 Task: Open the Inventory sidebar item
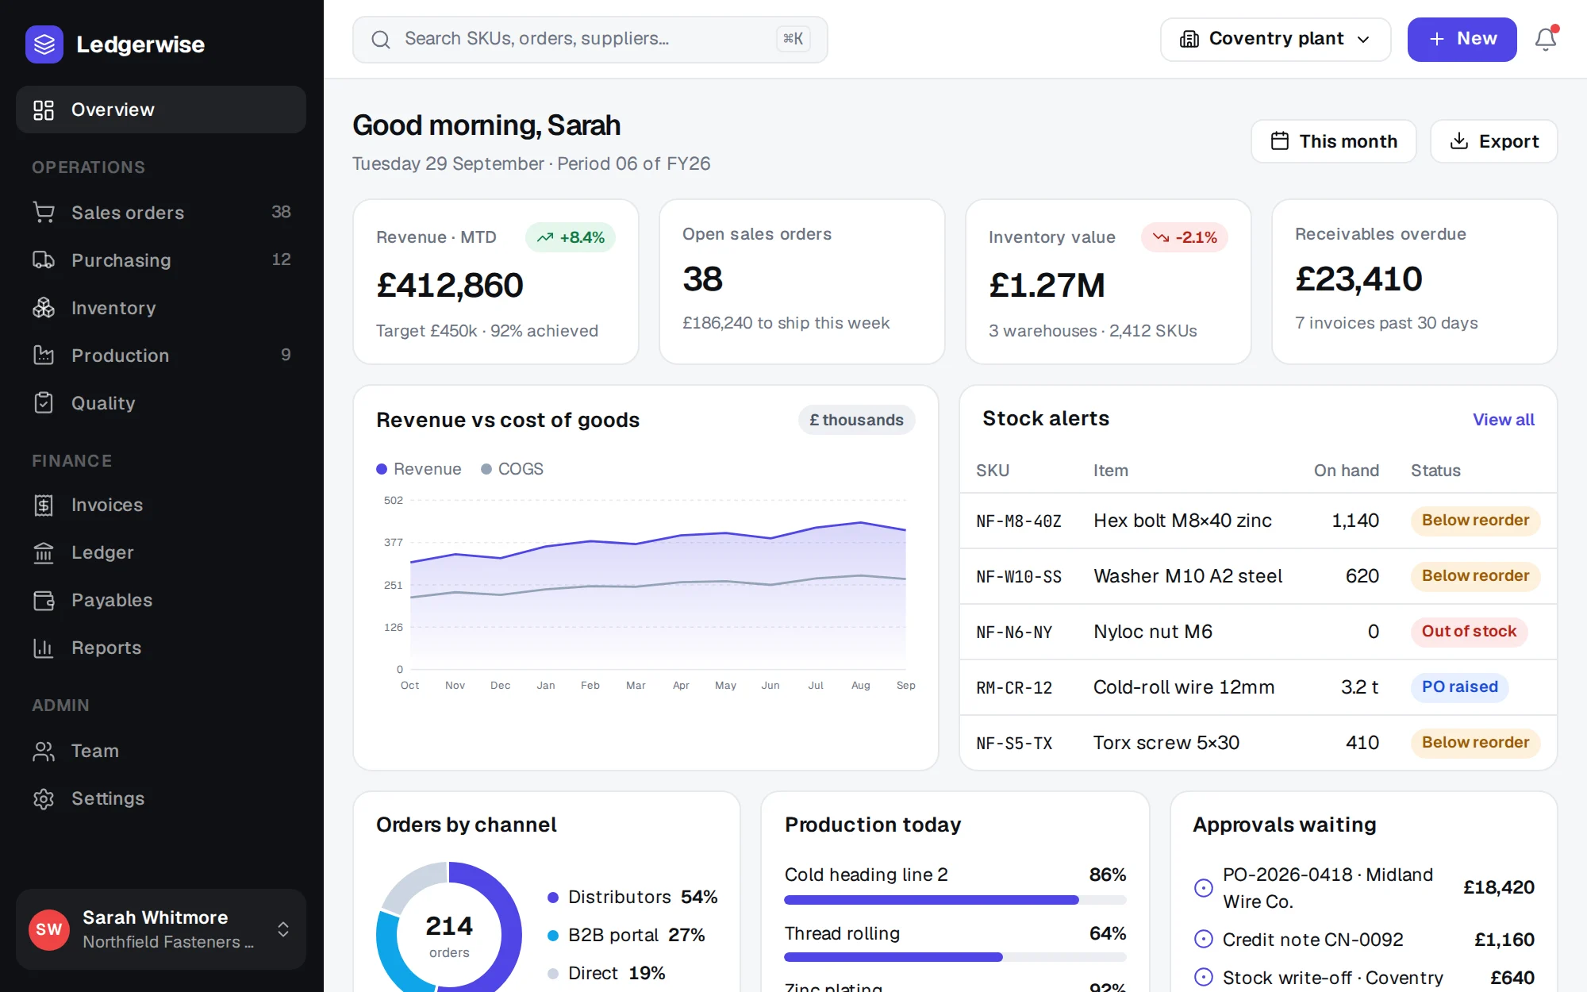tap(161, 307)
